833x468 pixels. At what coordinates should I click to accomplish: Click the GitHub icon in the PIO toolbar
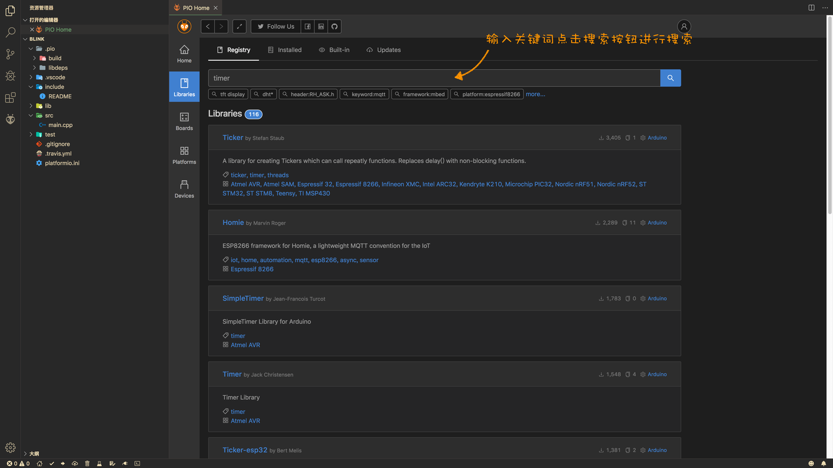334,26
